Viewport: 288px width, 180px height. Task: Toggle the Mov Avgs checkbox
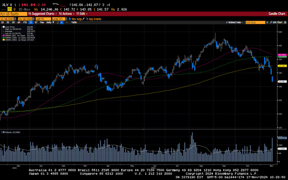point(70,19)
